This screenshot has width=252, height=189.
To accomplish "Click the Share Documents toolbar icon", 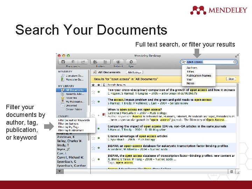I will tap(83, 62).
